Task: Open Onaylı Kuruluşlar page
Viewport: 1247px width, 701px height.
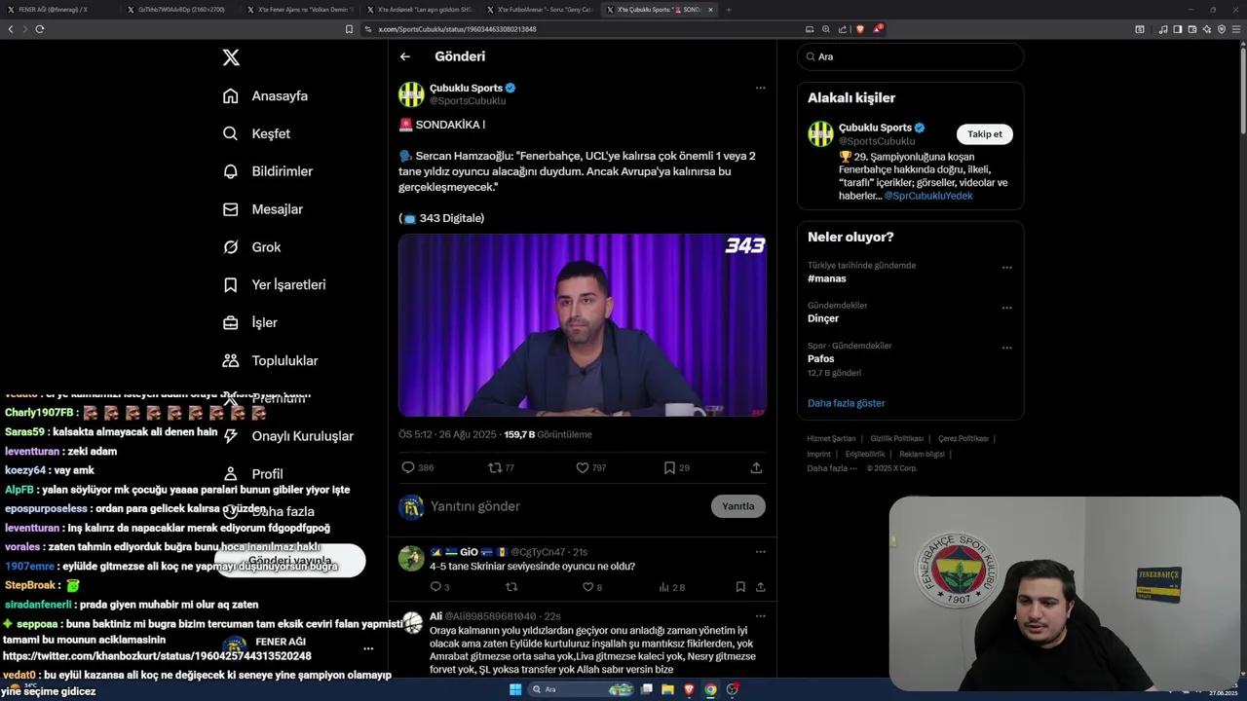Action: [287, 436]
